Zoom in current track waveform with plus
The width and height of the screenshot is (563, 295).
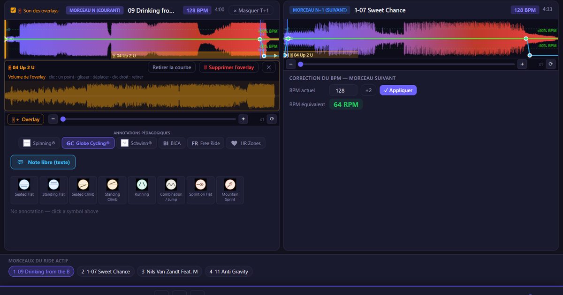pos(243,119)
